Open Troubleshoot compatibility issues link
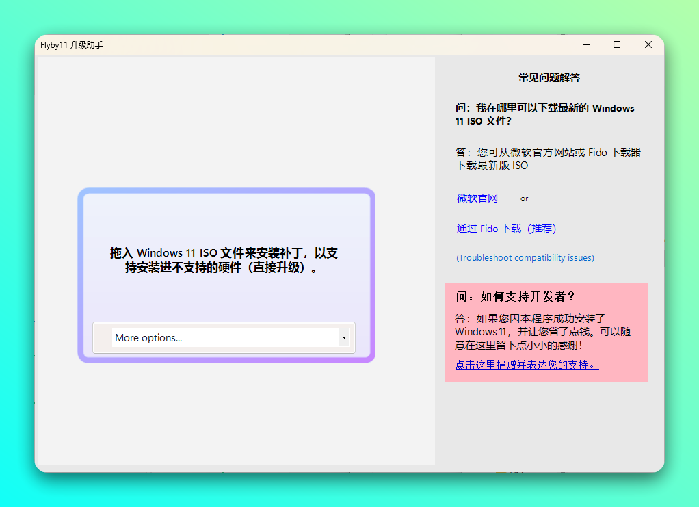Screen dimensions: 699x507 click(x=525, y=258)
